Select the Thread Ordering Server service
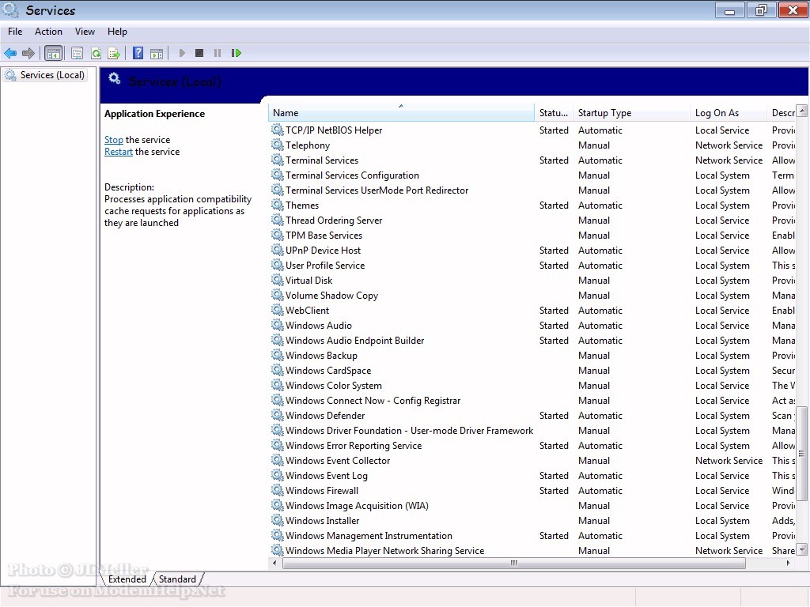The width and height of the screenshot is (810, 607). tap(532, 220)
